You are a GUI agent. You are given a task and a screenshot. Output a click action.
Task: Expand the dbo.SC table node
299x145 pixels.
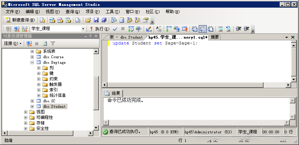(x=32, y=101)
